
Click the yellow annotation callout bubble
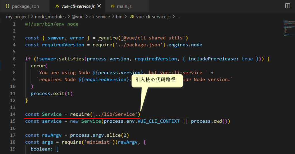click(x=157, y=81)
